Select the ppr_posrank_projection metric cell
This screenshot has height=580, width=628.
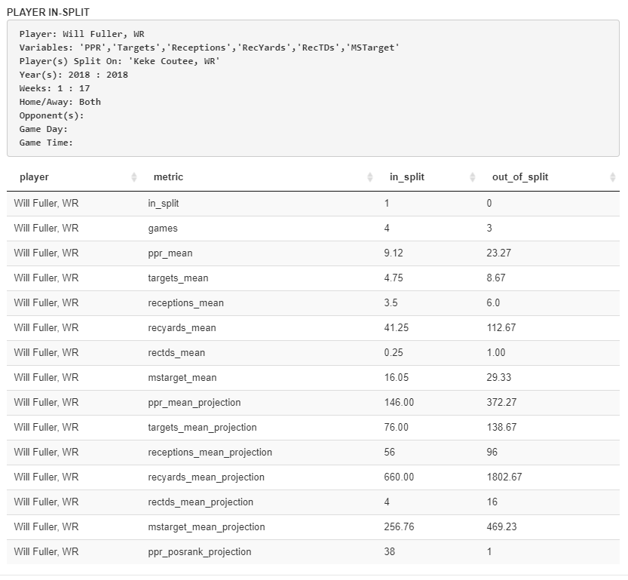199,552
